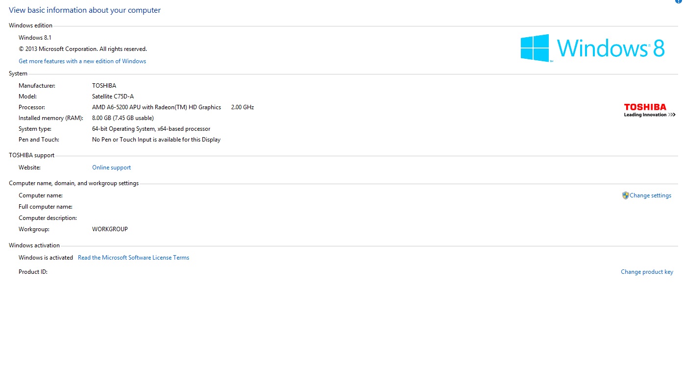
Task: Select the '8.00 GB (7.45 GB usable)' value
Action: point(123,118)
